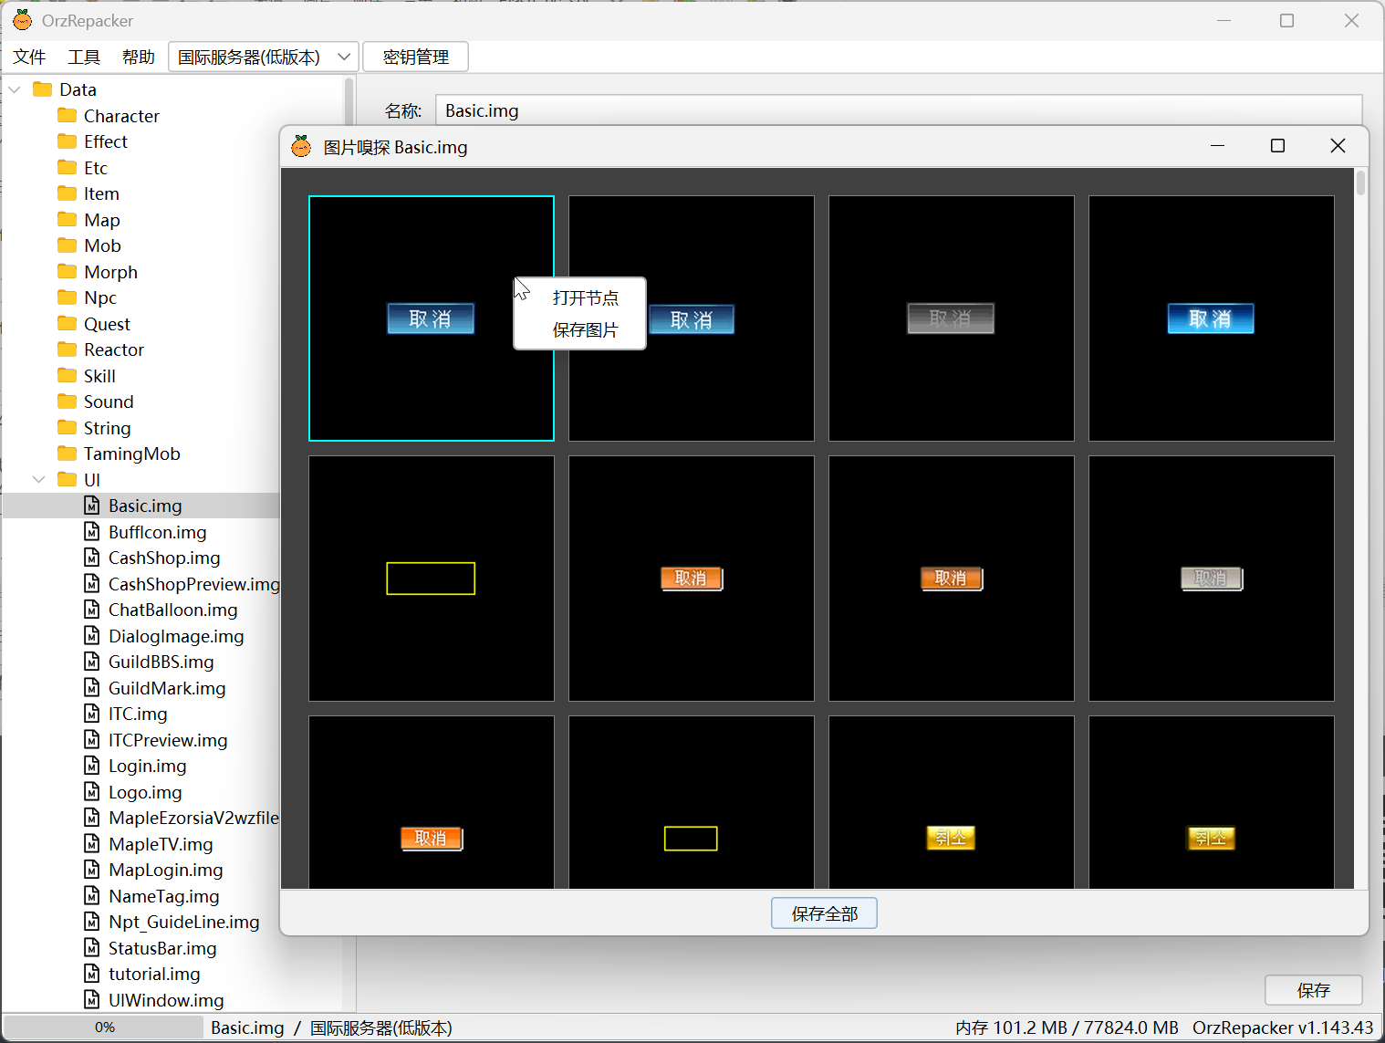Viewport: 1385px width, 1043px height.
Task: Select the Login.img file icon
Action: click(92, 766)
